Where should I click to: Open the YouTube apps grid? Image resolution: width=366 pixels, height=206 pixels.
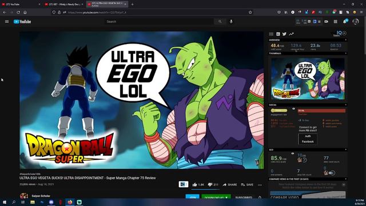click(336, 22)
